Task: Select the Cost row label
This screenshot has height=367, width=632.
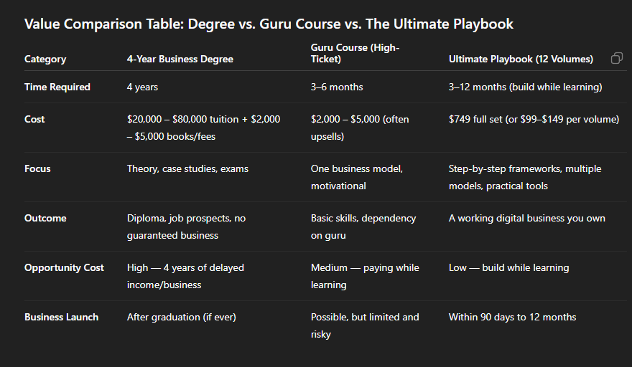Action: point(34,120)
